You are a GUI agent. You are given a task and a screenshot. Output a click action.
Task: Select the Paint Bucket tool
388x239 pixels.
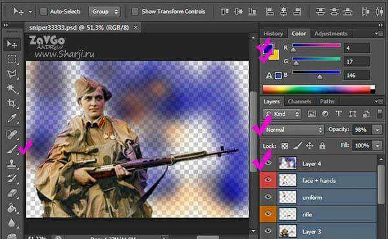point(12,208)
